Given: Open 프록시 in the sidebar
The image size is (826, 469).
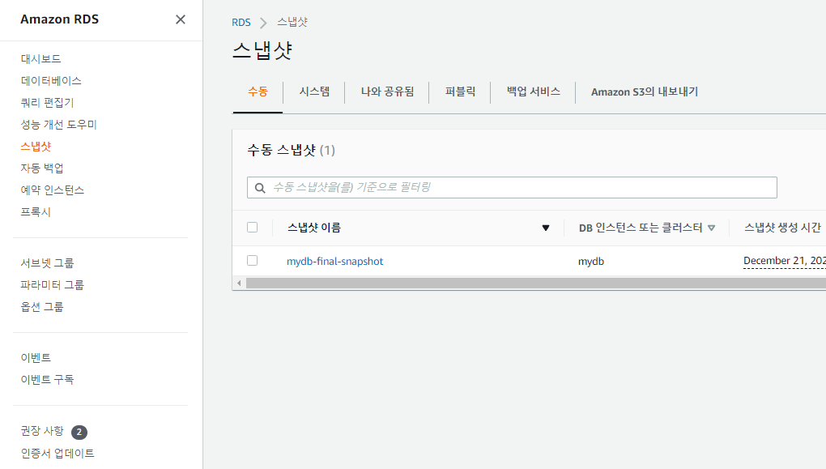Looking at the screenshot, I should (36, 212).
